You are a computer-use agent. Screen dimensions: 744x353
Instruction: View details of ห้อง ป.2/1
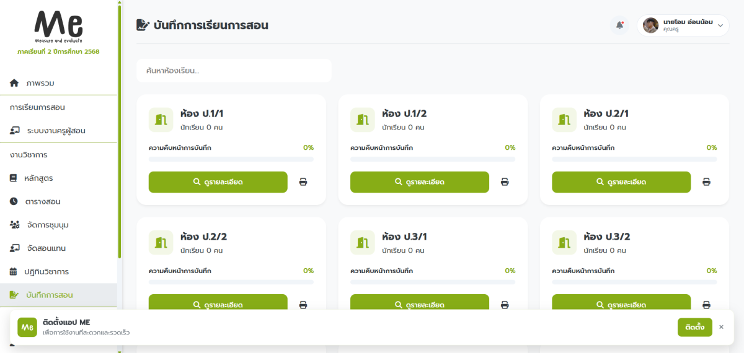621,182
